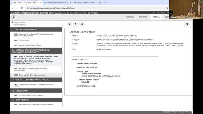Go to next agenda item arrow
Viewport: 203px width, 114px height.
(x=75, y=24)
